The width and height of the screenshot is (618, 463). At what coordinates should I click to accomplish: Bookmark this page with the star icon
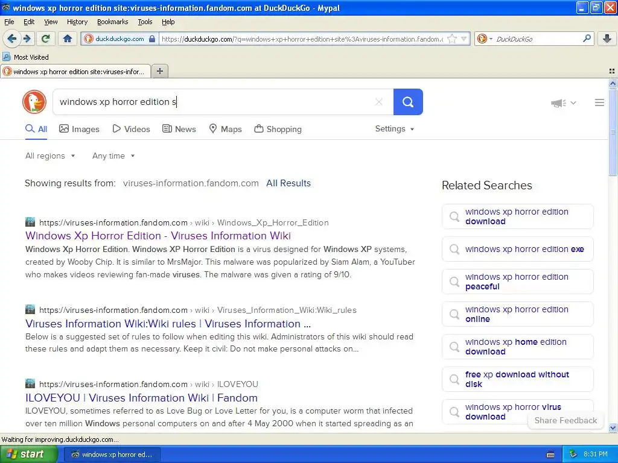(452, 39)
